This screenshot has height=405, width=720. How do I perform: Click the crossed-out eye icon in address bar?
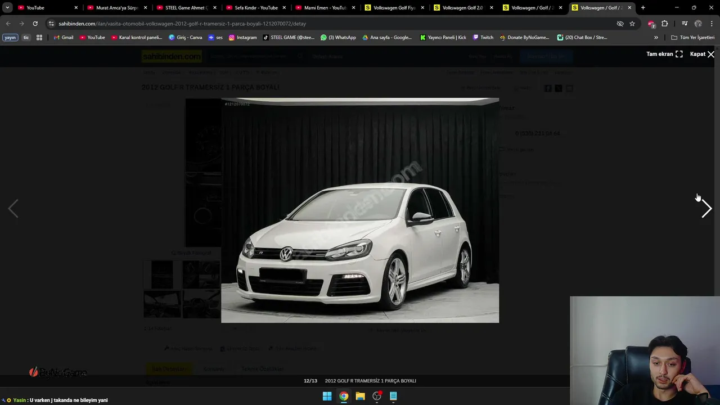(x=620, y=24)
